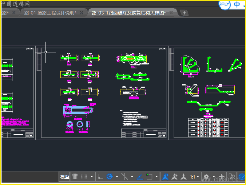The height and width of the screenshot is (185, 246).
Task: Click the auto-scale annotation icon
Action: click(x=174, y=177)
